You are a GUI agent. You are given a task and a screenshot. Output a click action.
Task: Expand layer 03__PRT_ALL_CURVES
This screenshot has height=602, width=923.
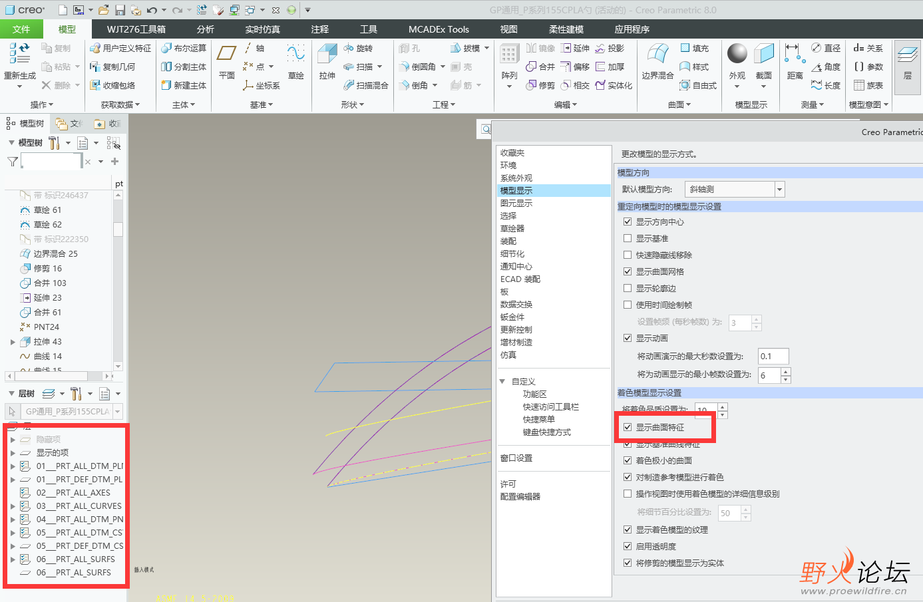(13, 506)
